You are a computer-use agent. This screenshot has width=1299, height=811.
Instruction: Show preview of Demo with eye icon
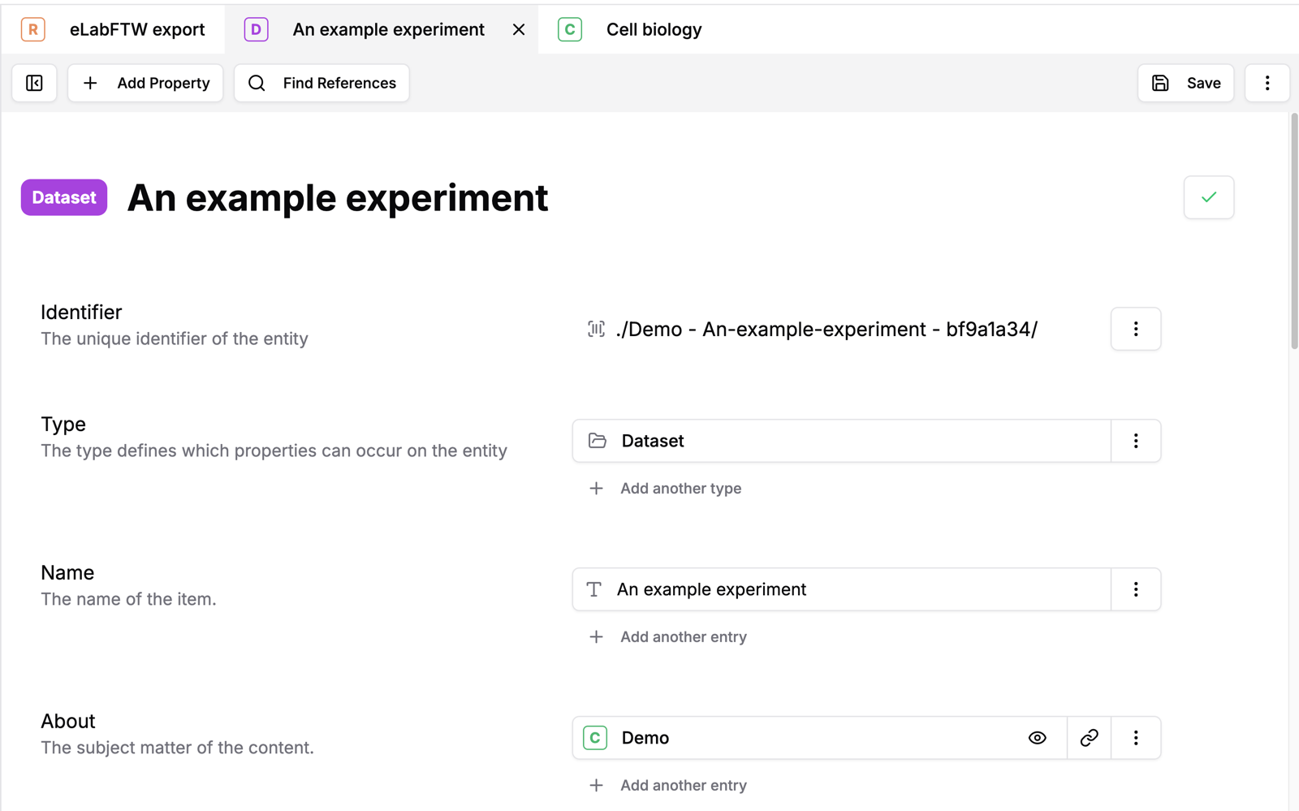[x=1037, y=738]
